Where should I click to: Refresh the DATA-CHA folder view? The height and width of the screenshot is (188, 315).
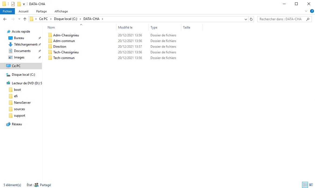tap(251, 19)
